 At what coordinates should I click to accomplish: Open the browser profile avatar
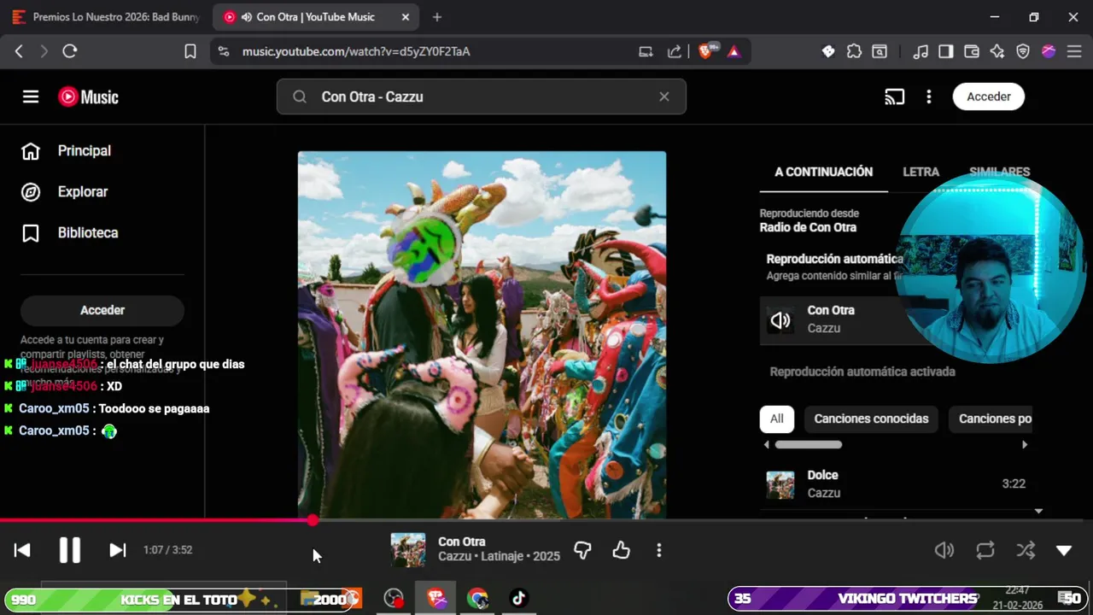click(1049, 51)
